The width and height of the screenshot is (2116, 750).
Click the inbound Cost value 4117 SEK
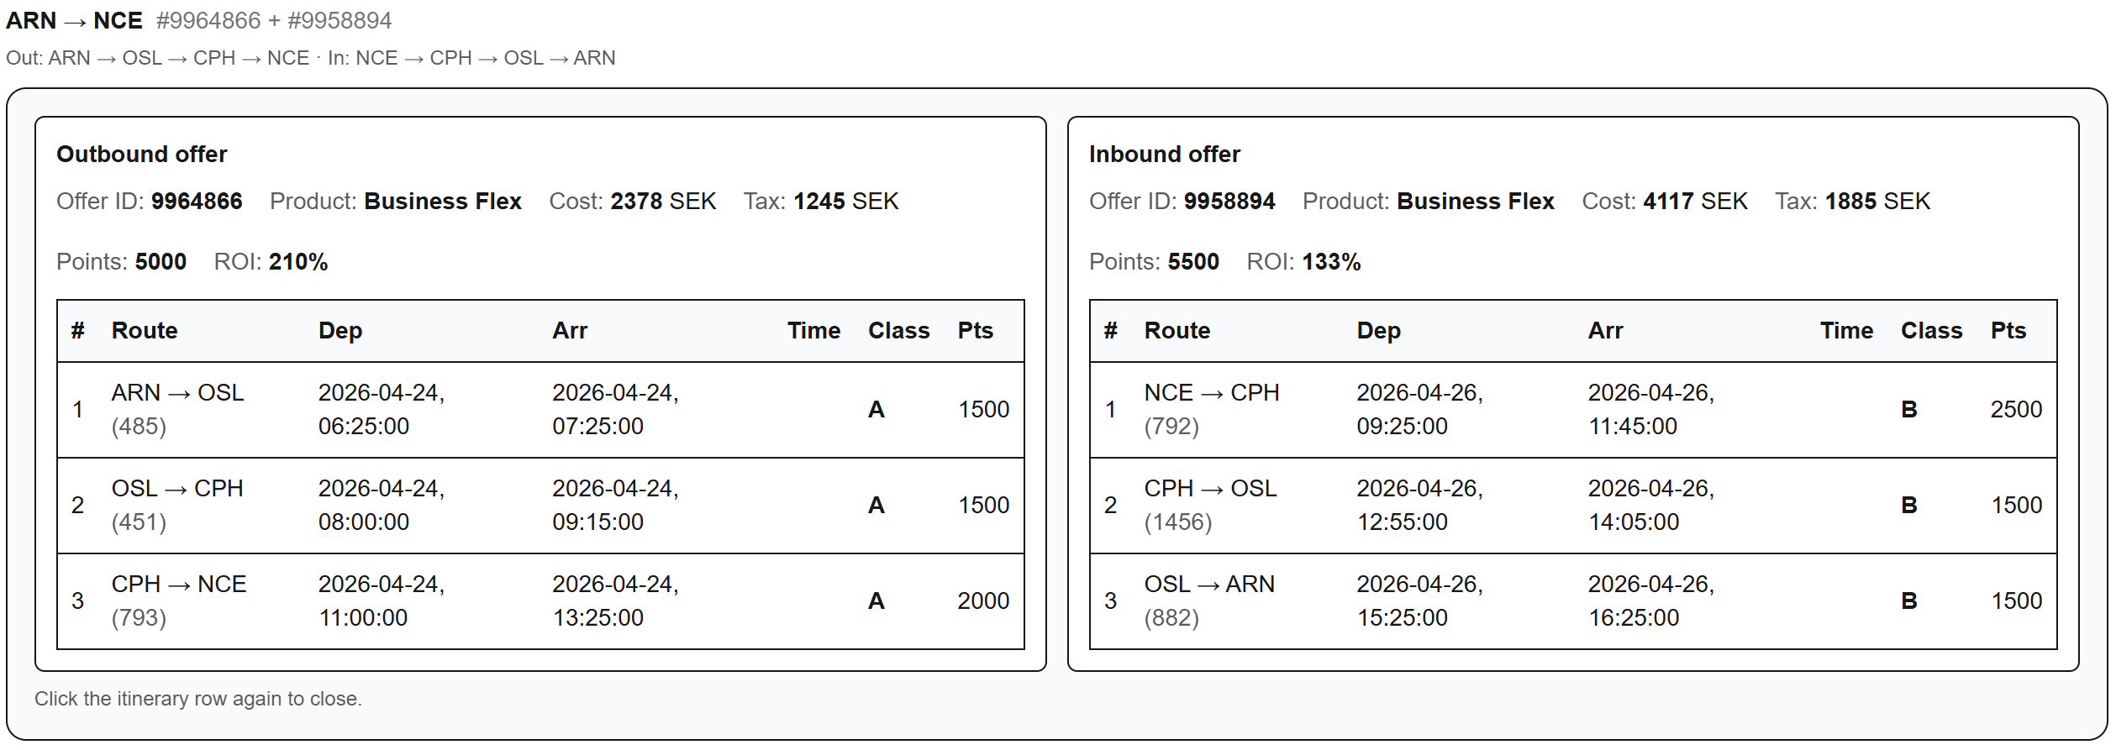pos(1694,202)
